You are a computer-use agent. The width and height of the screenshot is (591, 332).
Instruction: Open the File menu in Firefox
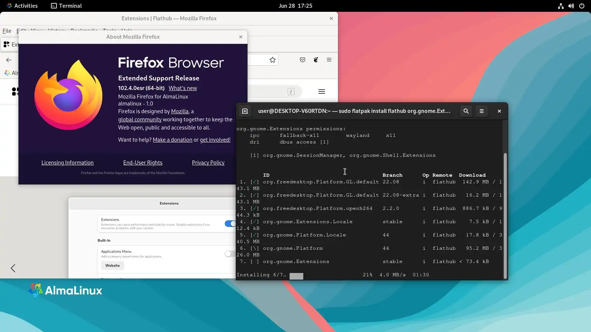coord(7,31)
